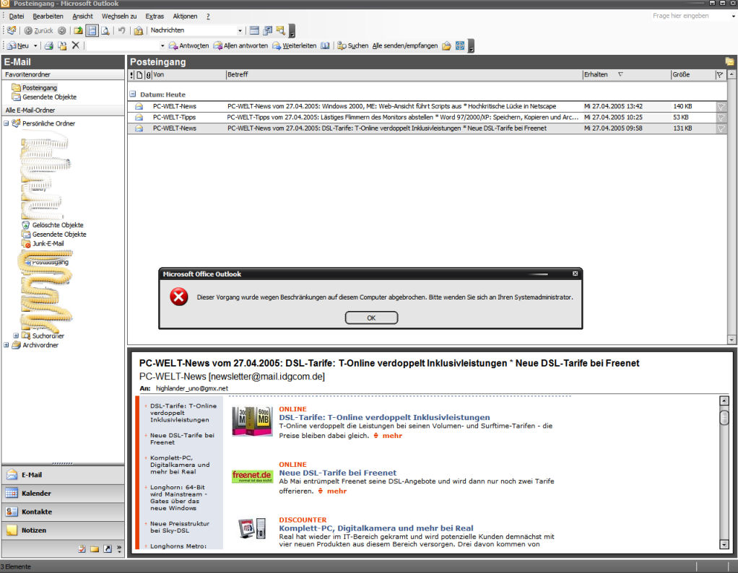738x573 pixels.
Task: Collapse the Datum: Heute group
Action: [x=133, y=94]
